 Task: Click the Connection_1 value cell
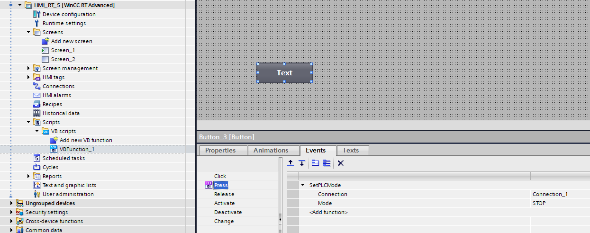point(560,194)
